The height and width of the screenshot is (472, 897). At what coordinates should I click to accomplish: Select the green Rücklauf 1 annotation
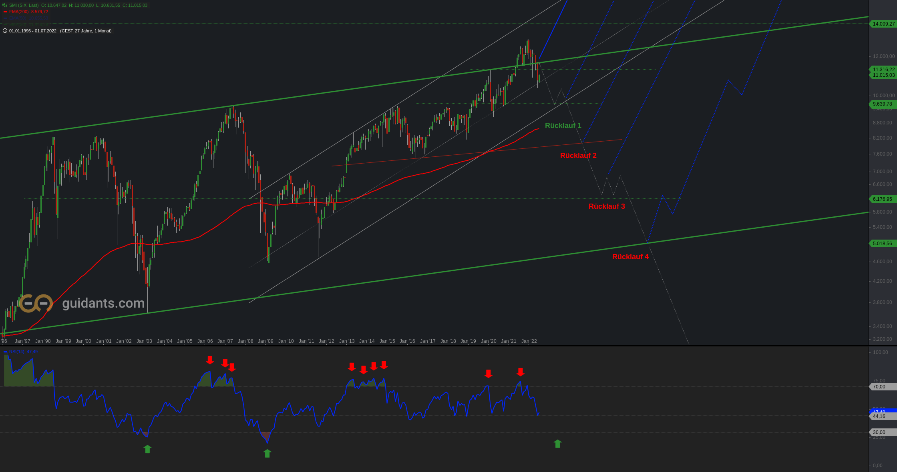(x=563, y=126)
